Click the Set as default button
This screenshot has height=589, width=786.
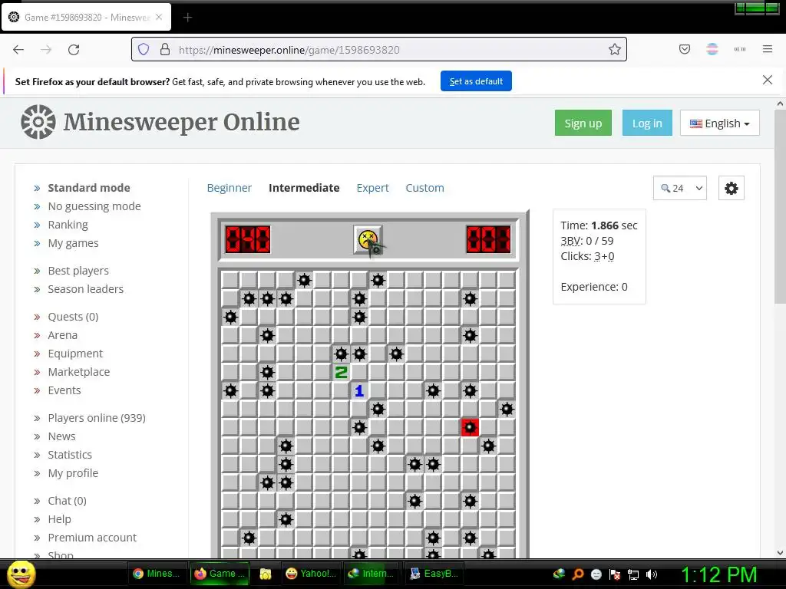click(476, 81)
